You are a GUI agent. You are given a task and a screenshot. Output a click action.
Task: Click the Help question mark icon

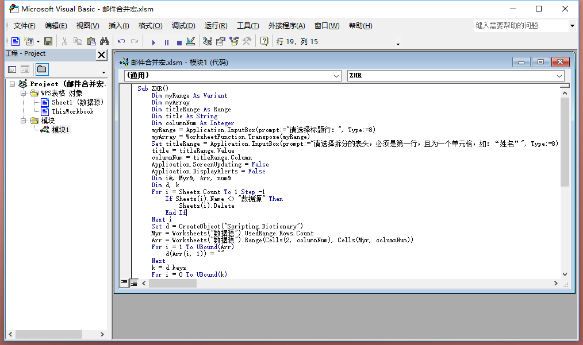click(264, 41)
